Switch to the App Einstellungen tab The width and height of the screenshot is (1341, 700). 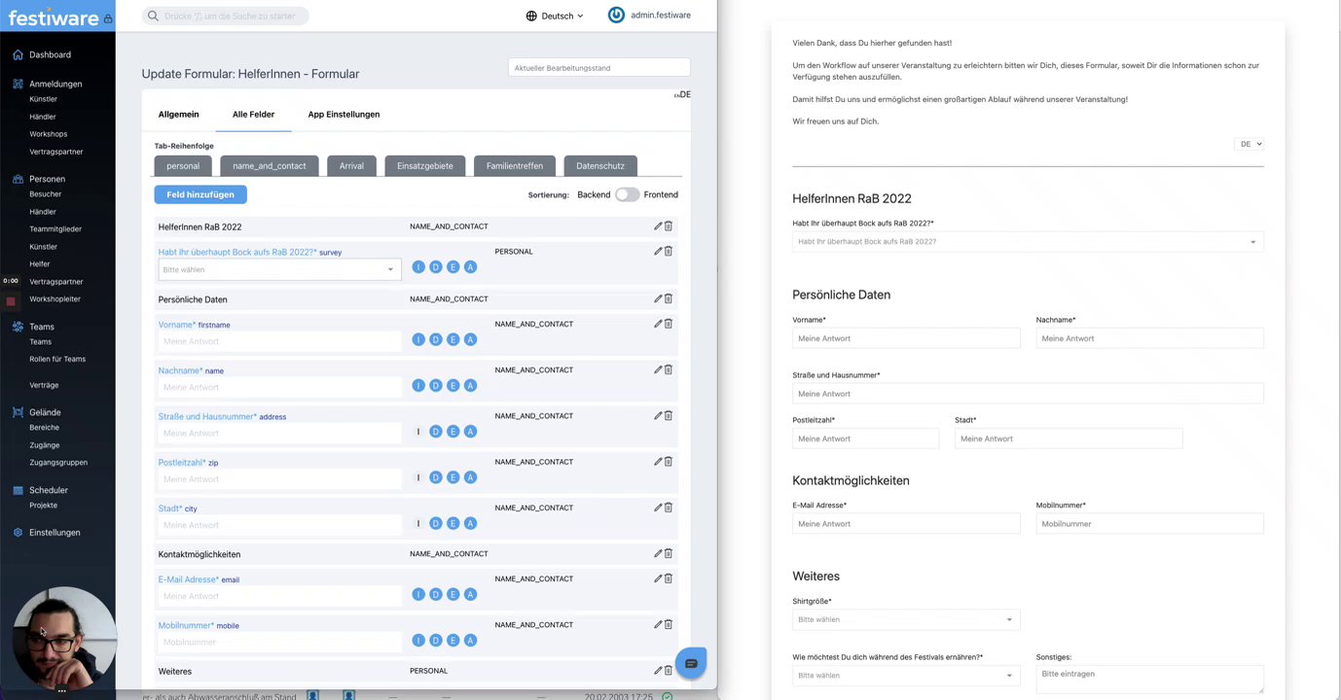click(x=344, y=115)
